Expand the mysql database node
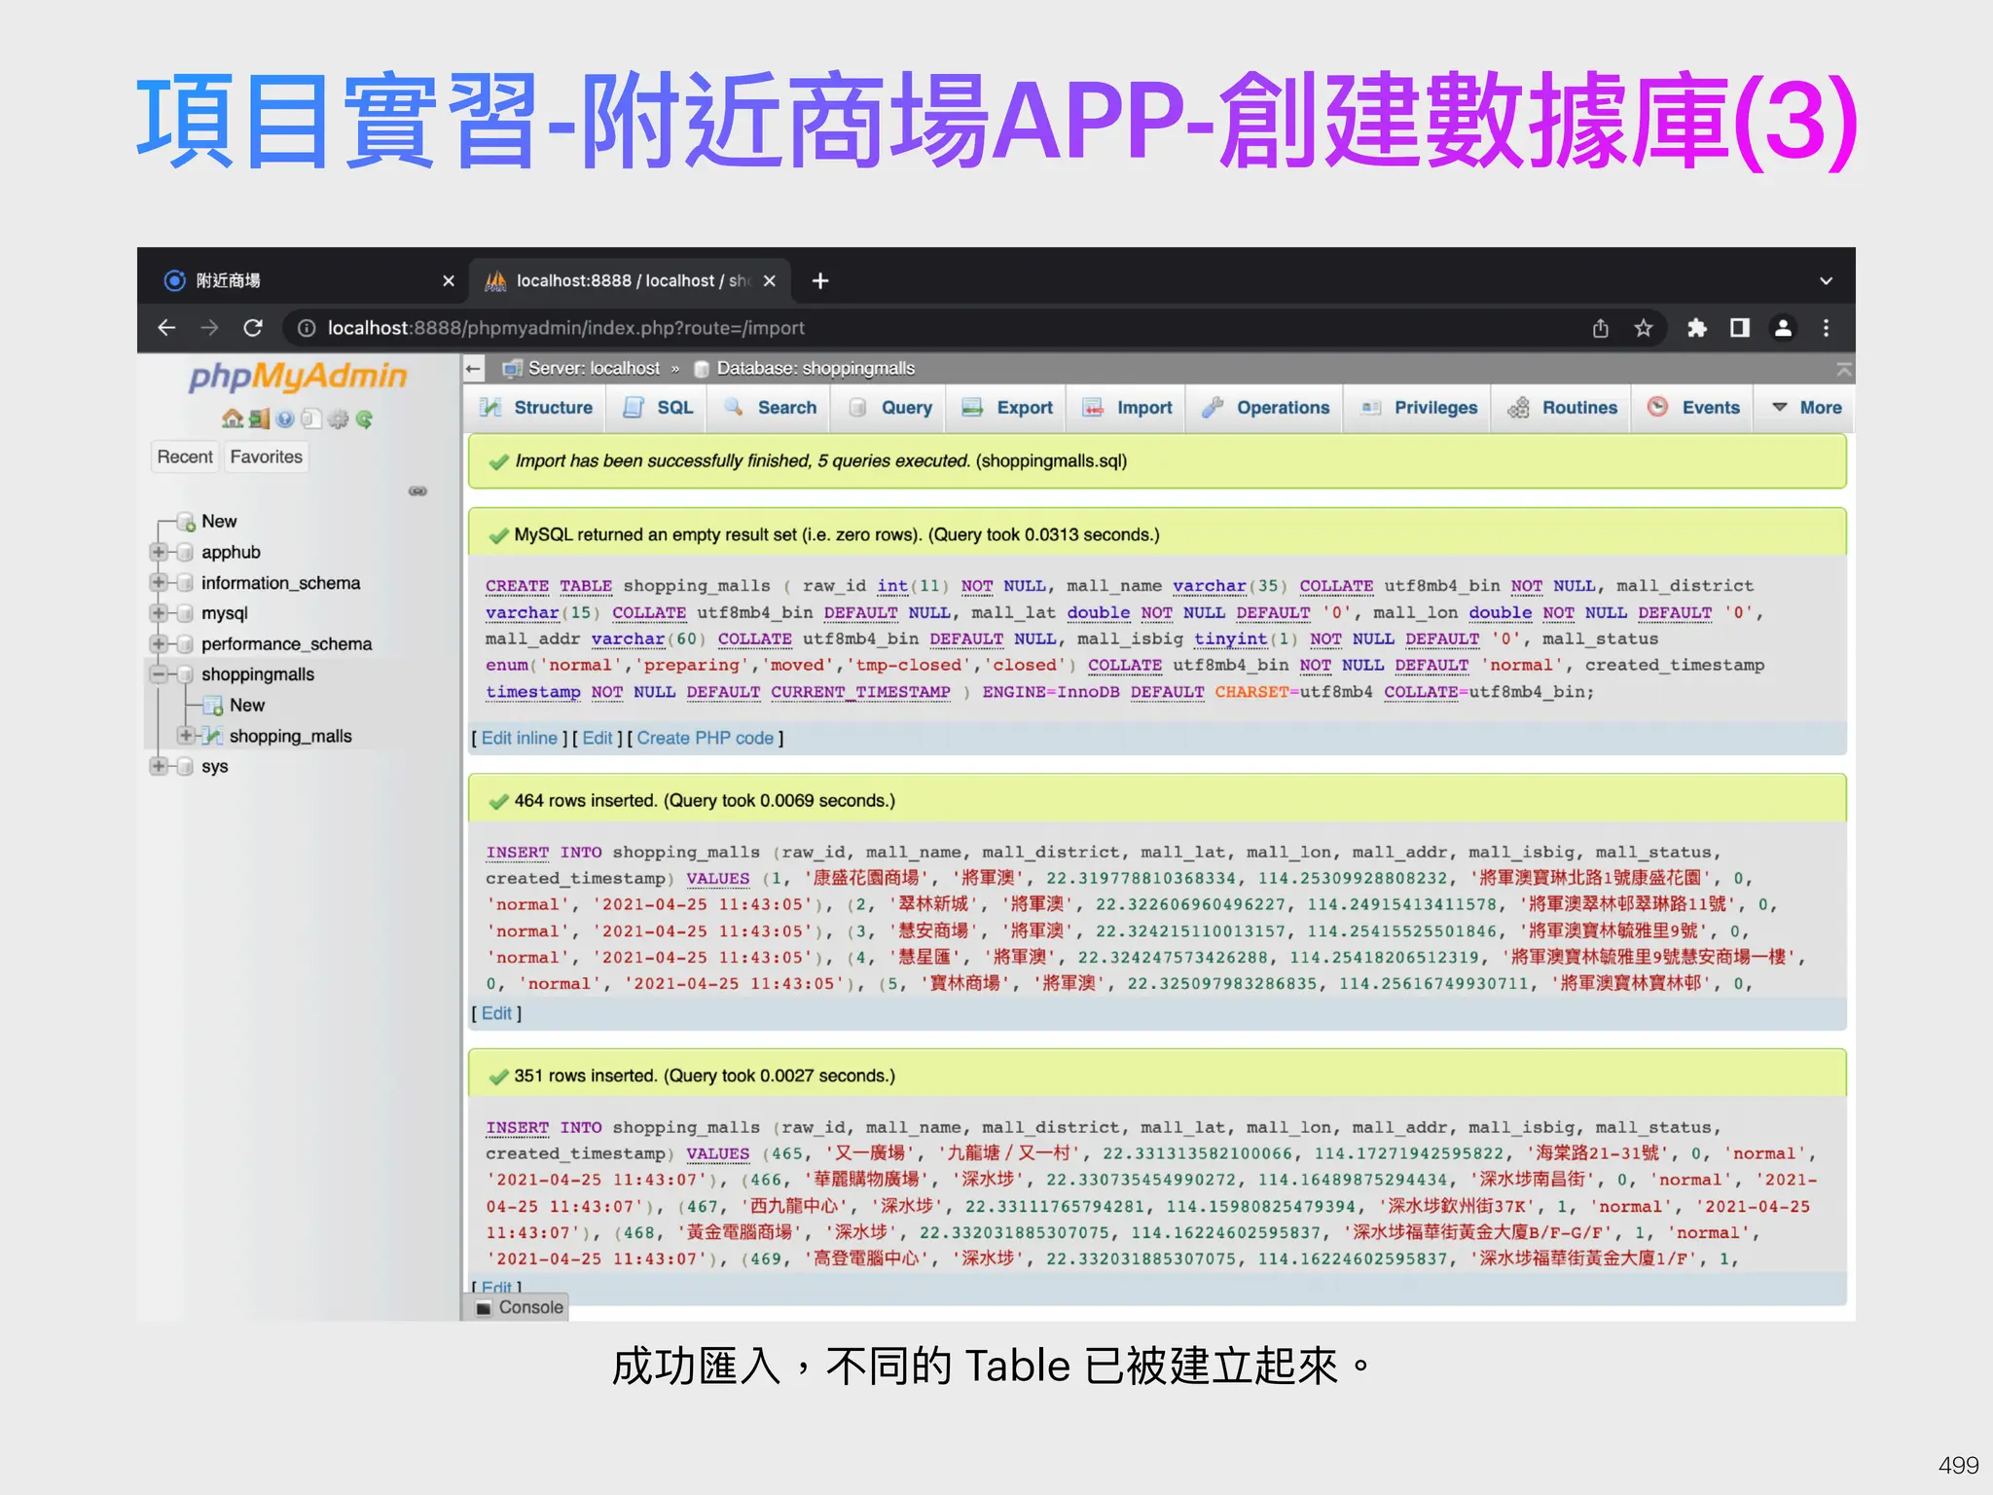Screen dimensions: 1993x1495 tap(158, 613)
